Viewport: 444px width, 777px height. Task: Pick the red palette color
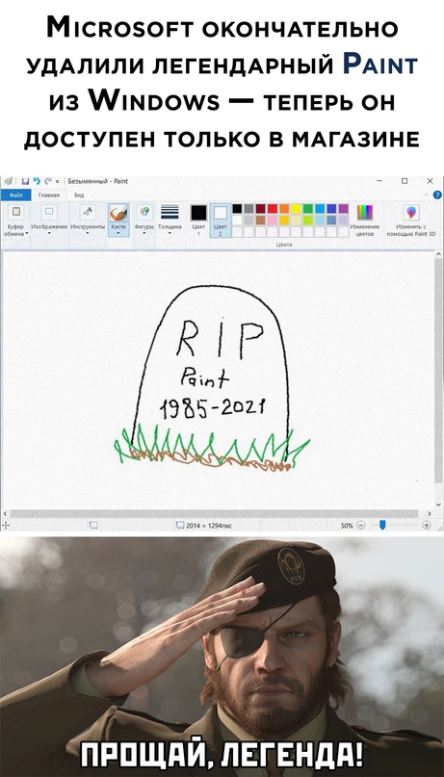[x=272, y=209]
